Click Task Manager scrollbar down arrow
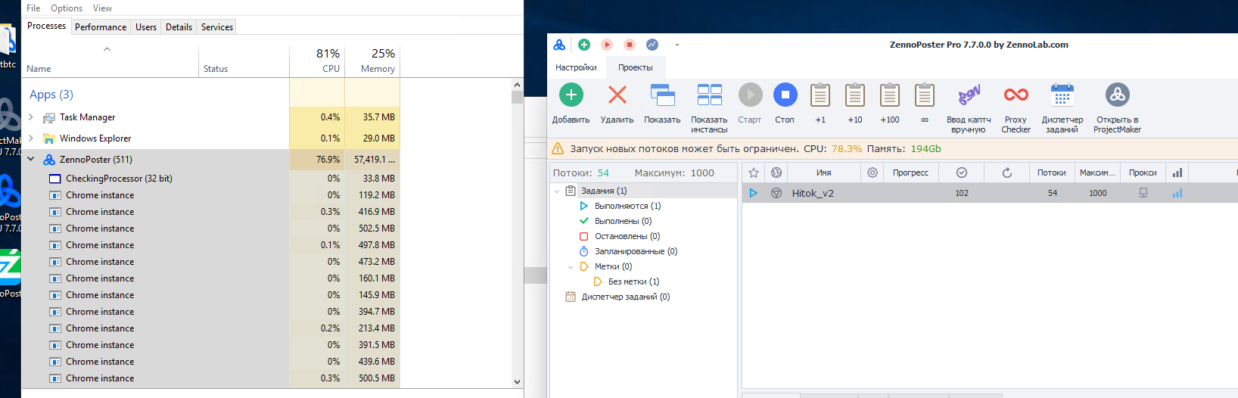 tap(518, 382)
